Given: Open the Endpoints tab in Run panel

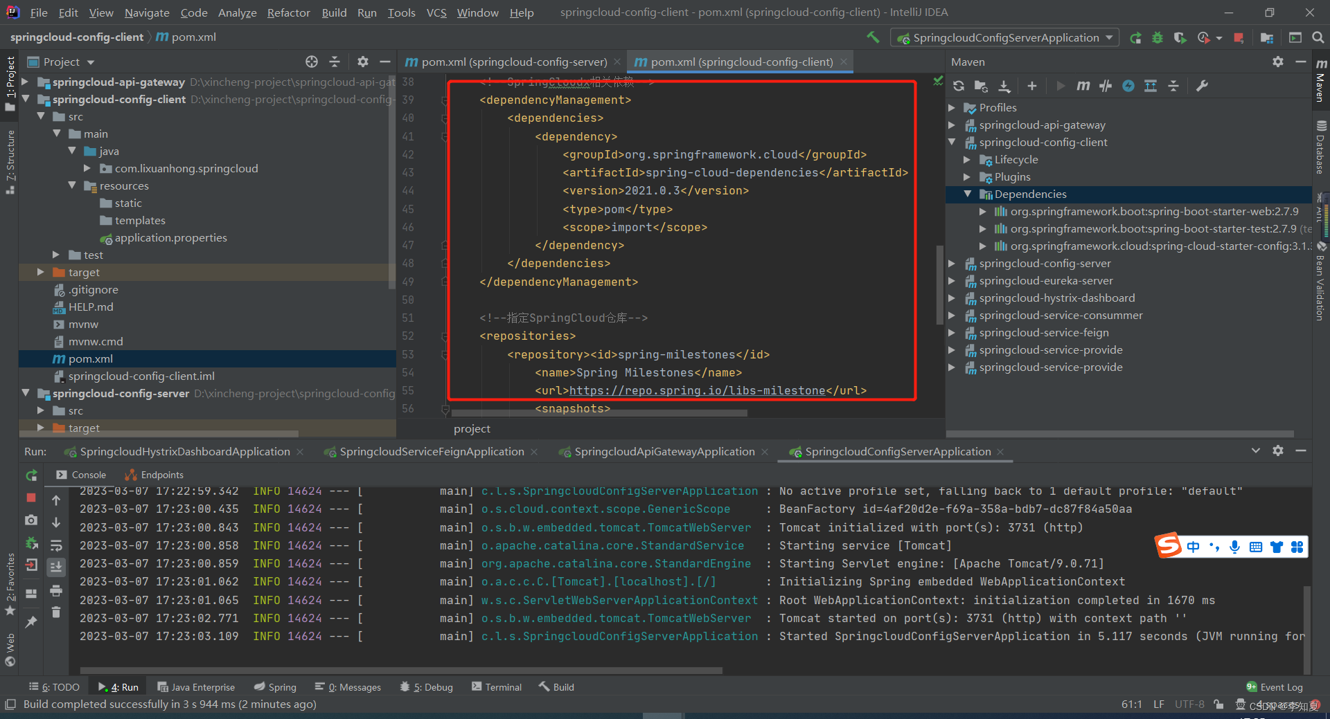Looking at the screenshot, I should click(x=154, y=475).
